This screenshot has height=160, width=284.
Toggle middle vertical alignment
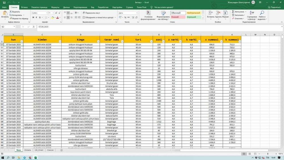pos(68,13)
